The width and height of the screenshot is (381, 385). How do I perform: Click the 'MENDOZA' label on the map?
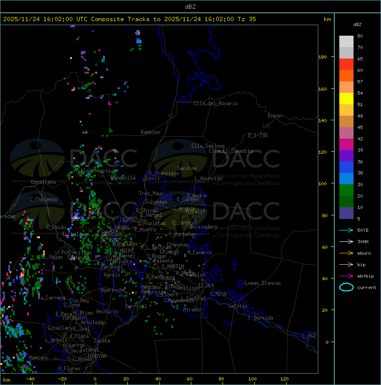tap(111, 233)
